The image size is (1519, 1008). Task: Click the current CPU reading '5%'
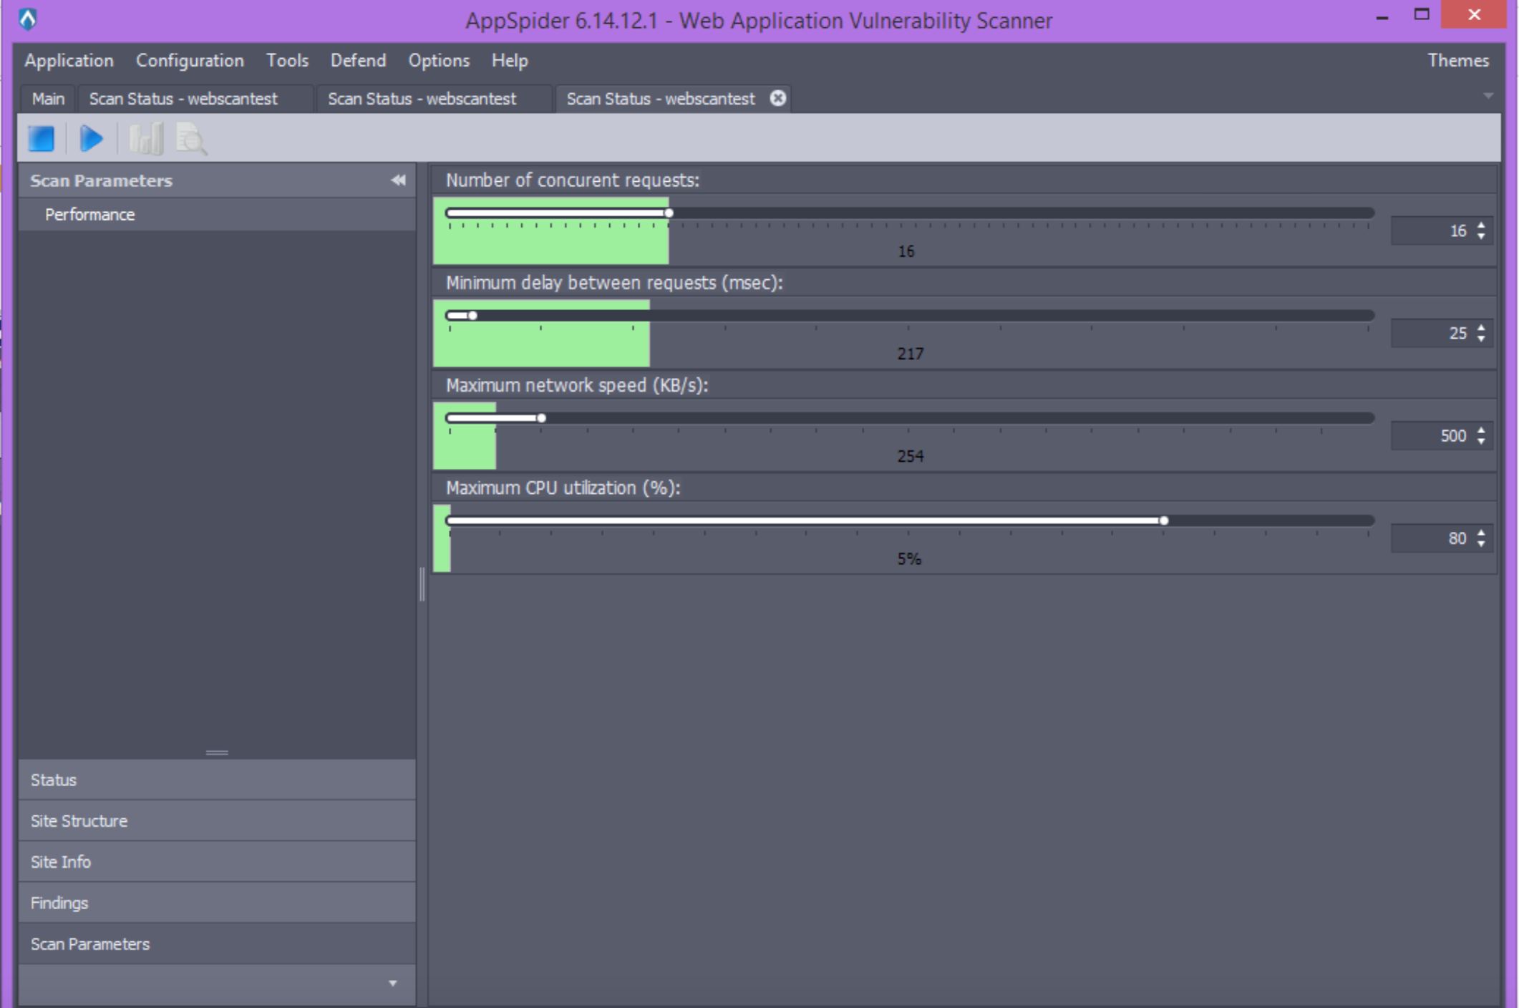tap(909, 558)
